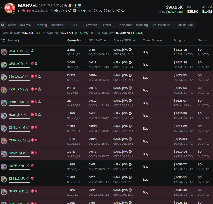Open the Insiders 2 tab
The width and height of the screenshot is (213, 204).
(x=125, y=25)
